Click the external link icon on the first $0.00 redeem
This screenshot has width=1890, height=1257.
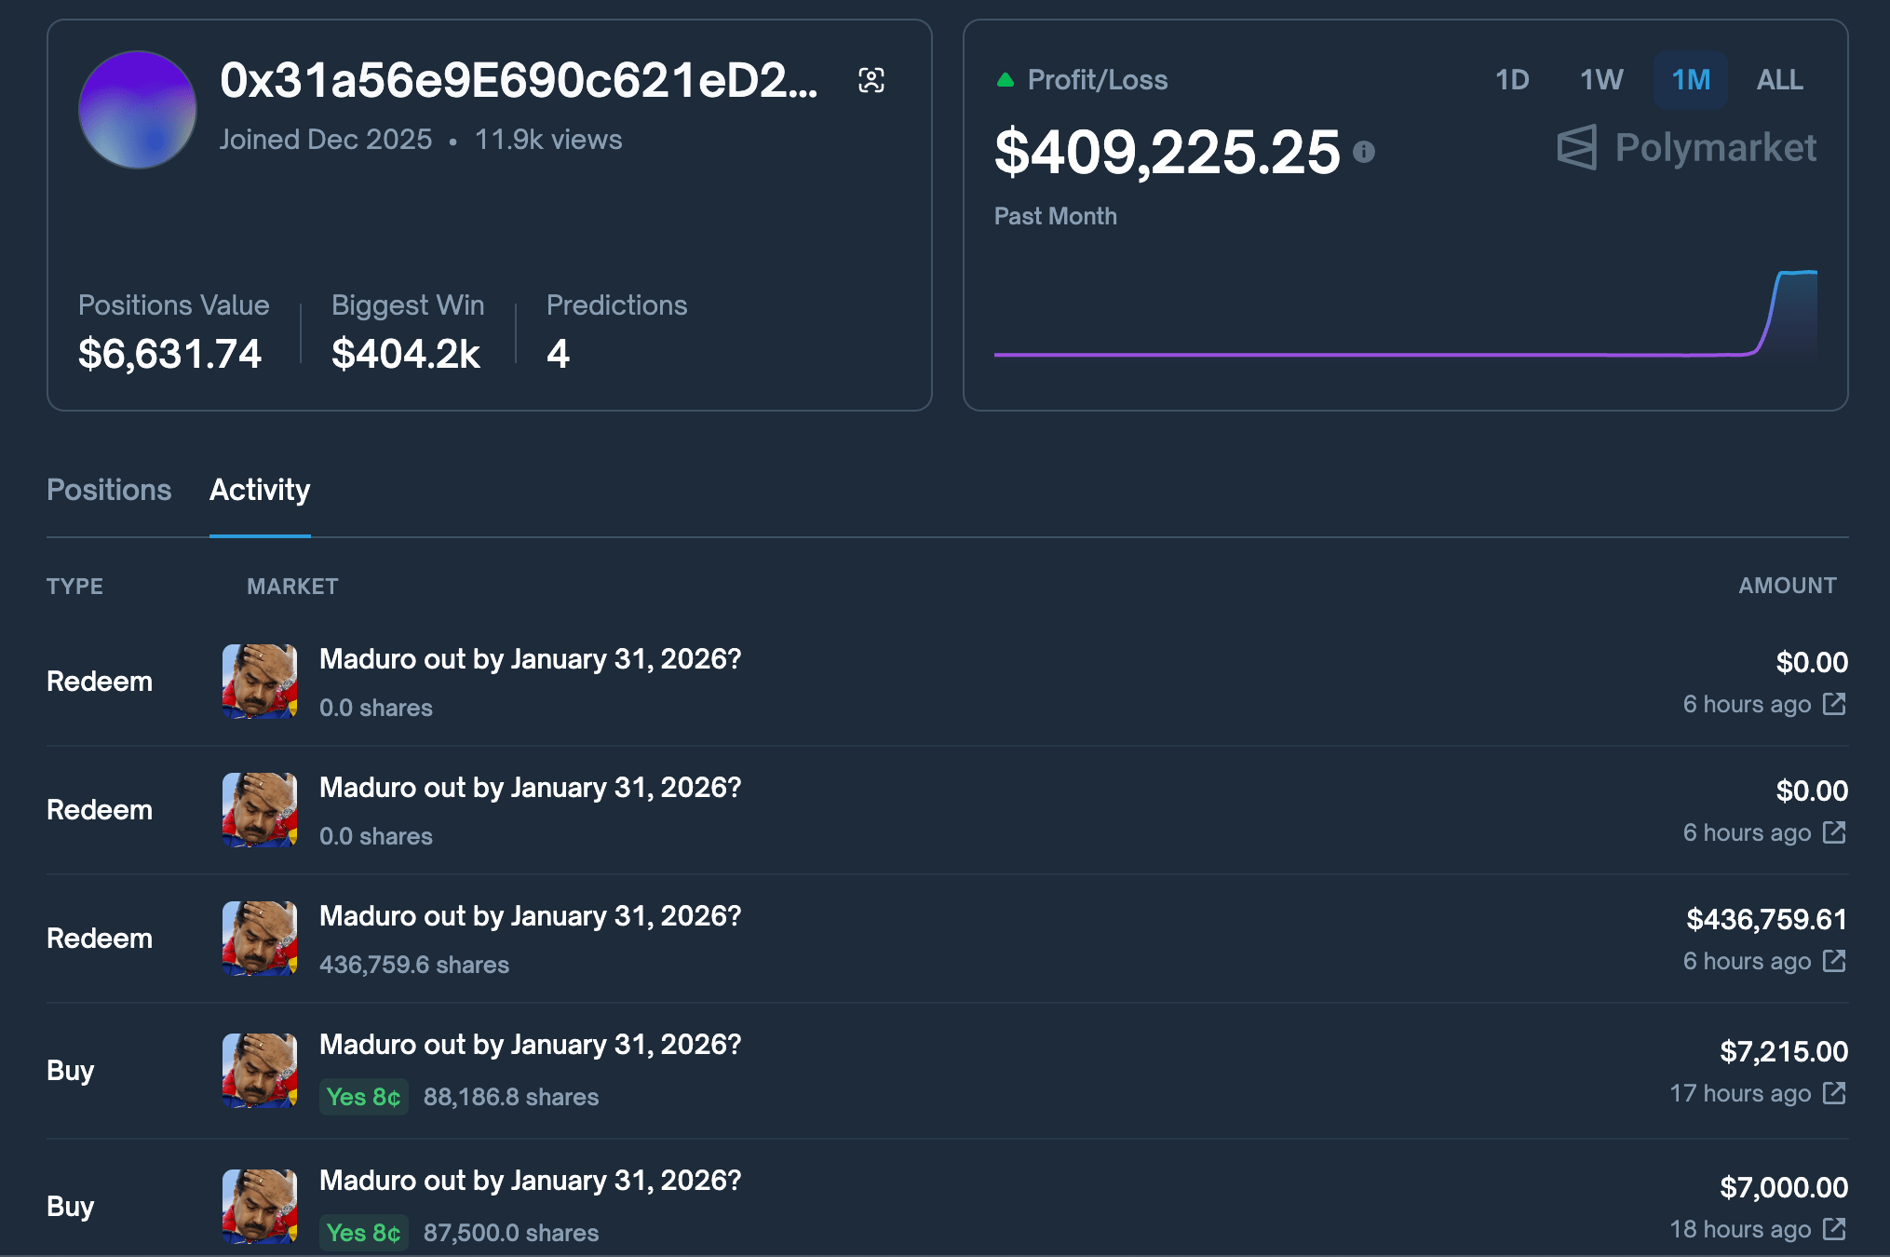[x=1836, y=705]
